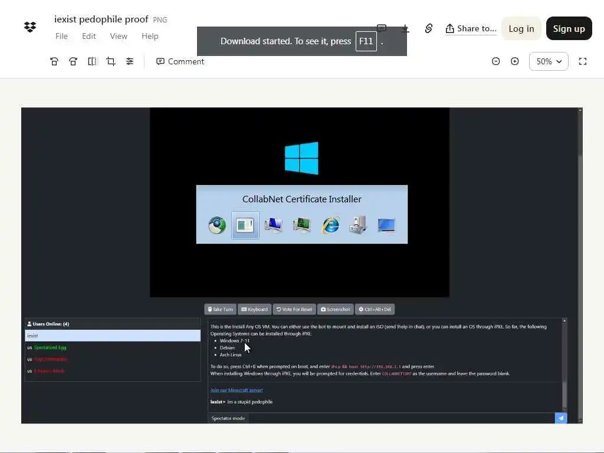The image size is (604, 453).
Task: Click Take Turn button in previewed image
Action: (221, 309)
